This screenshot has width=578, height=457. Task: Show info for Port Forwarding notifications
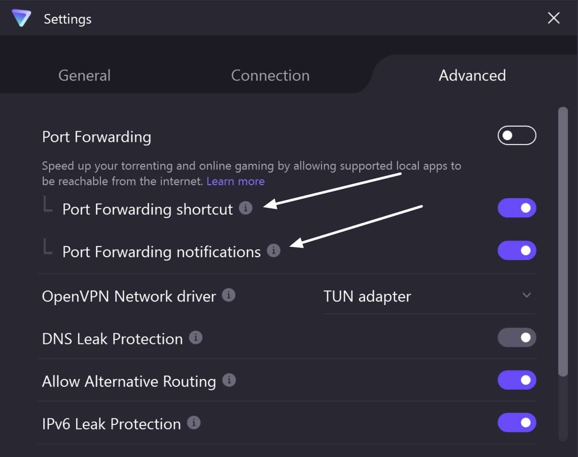tap(274, 250)
